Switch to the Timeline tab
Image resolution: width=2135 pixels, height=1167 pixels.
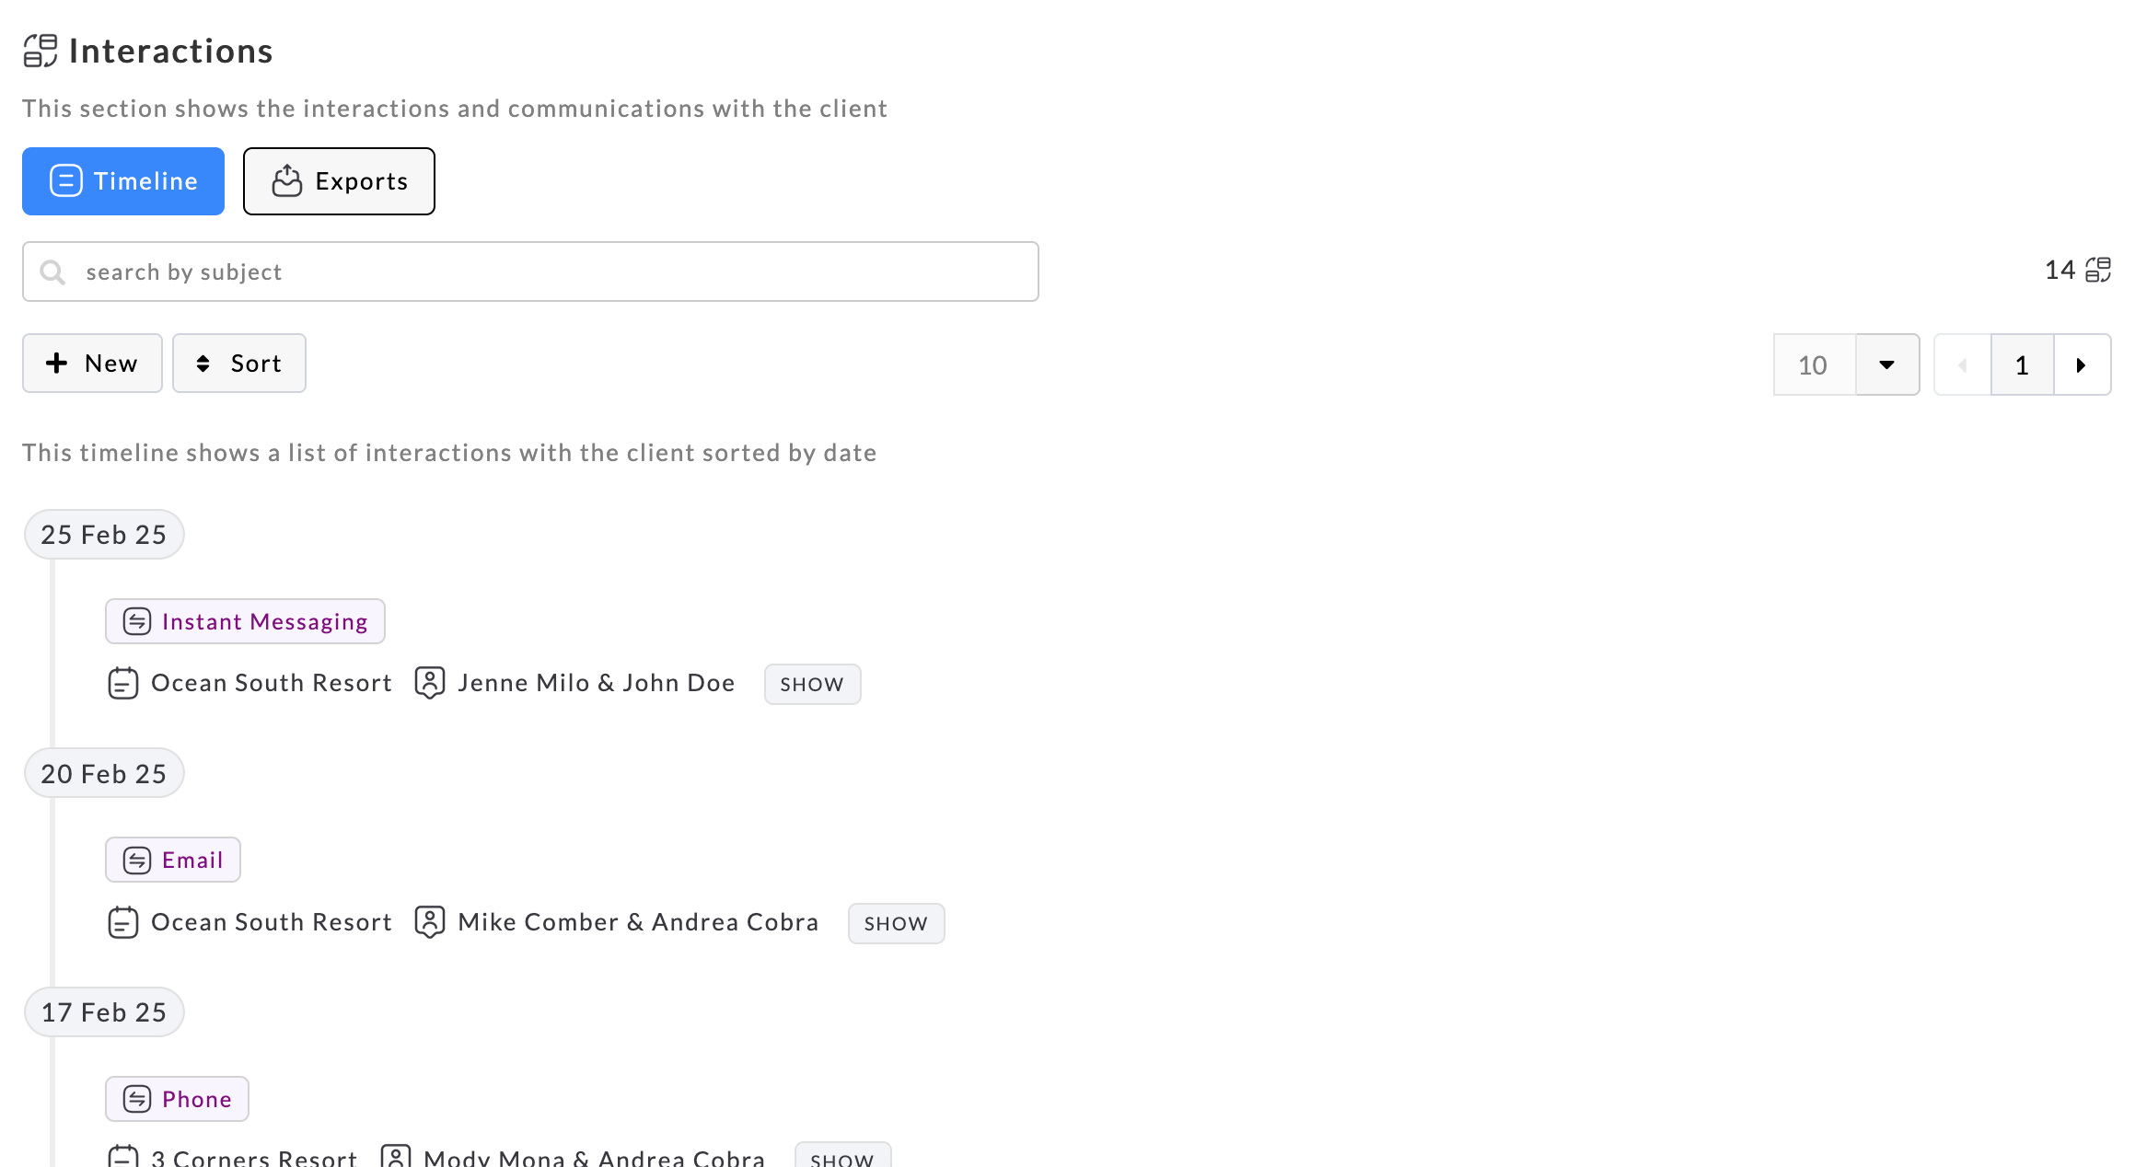coord(123,181)
